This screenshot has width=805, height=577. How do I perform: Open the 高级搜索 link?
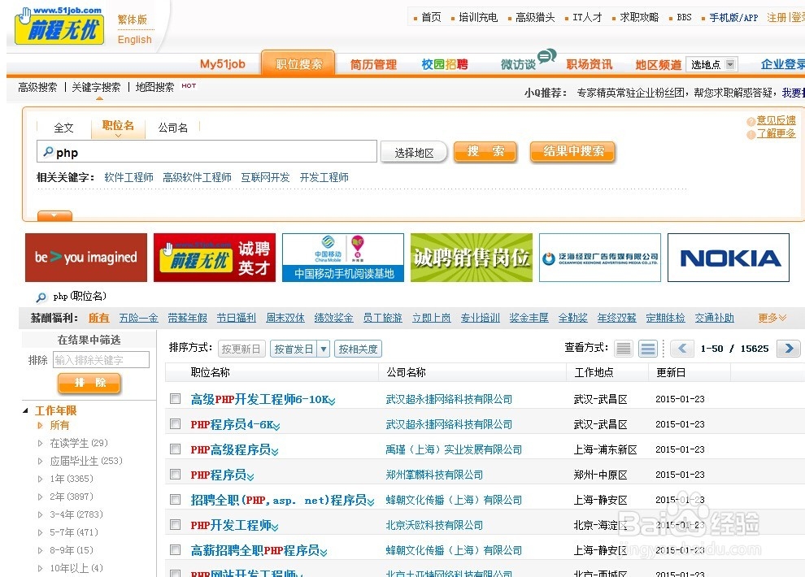pyautogui.click(x=37, y=87)
